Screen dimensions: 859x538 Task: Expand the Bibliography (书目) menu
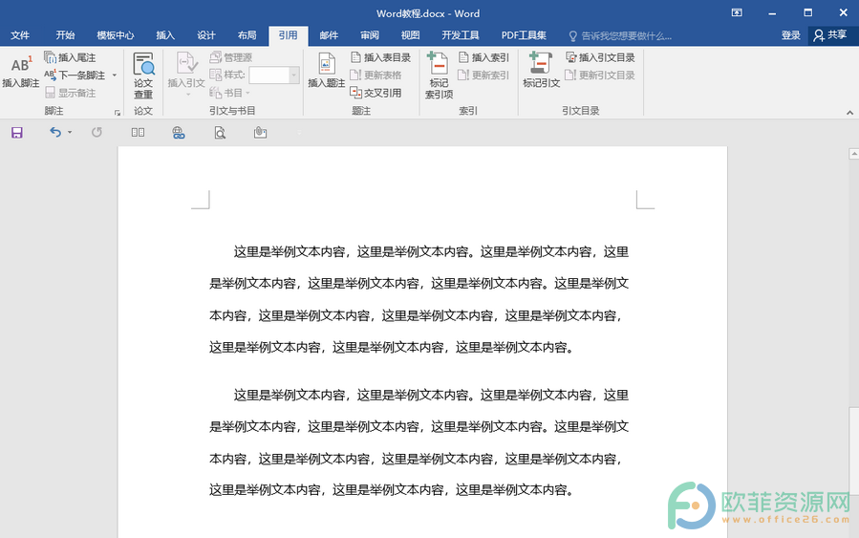(229, 93)
